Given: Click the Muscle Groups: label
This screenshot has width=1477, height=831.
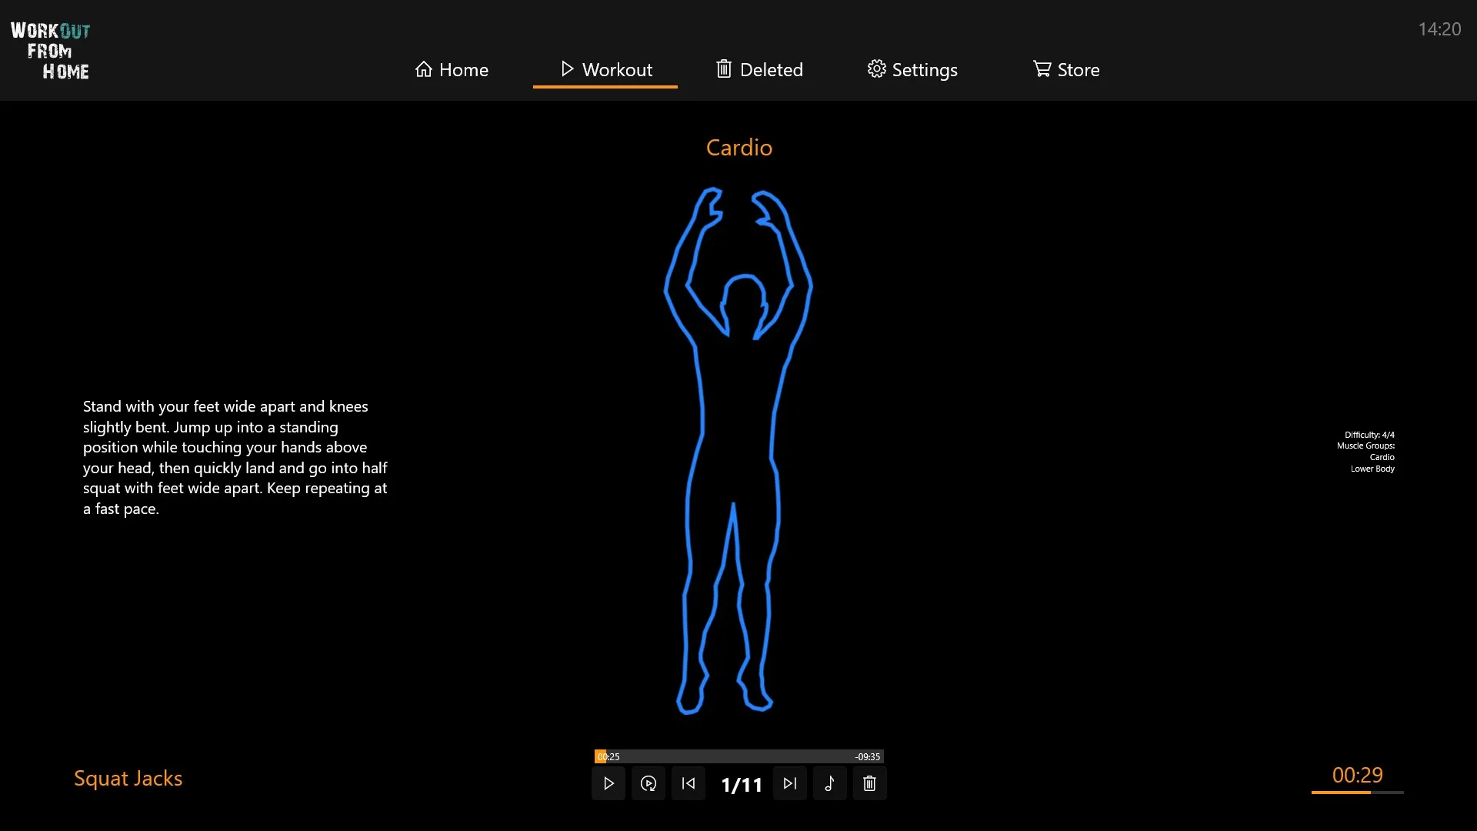Looking at the screenshot, I should point(1365,446).
